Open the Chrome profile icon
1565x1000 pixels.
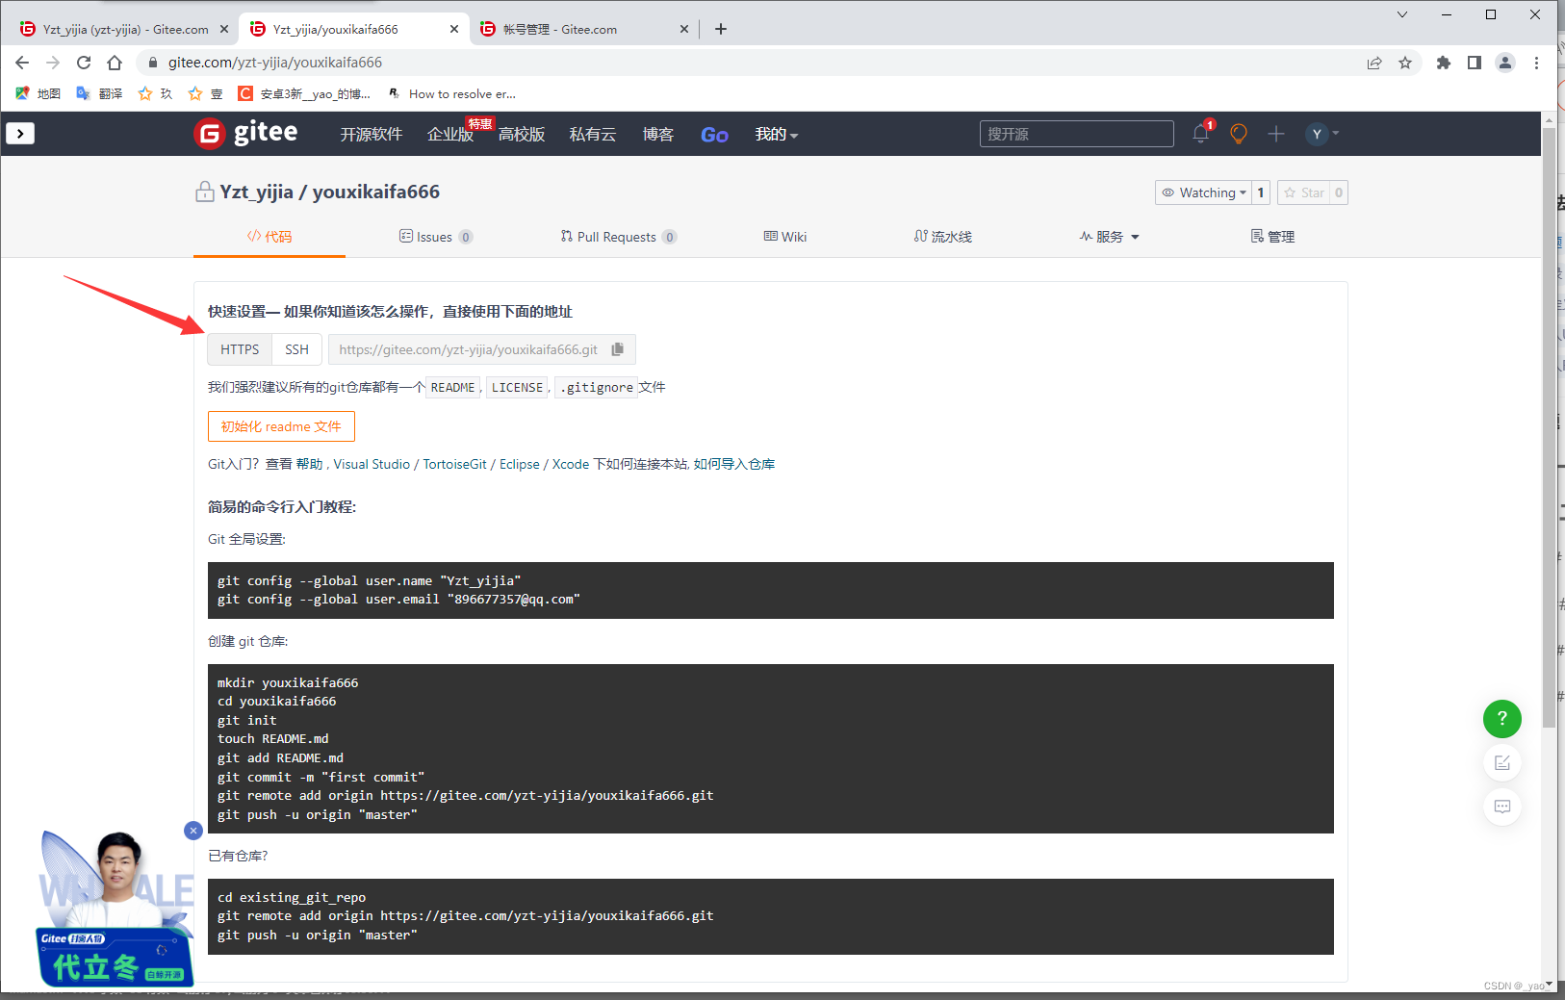1505,63
